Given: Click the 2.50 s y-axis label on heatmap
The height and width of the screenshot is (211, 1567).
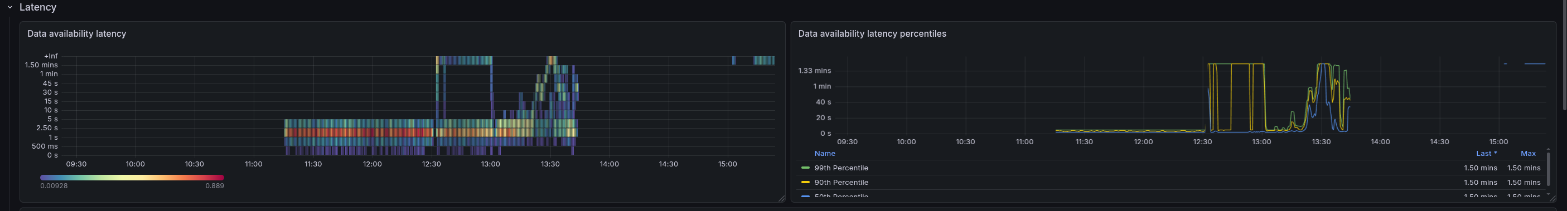Looking at the screenshot, I should coord(47,128).
